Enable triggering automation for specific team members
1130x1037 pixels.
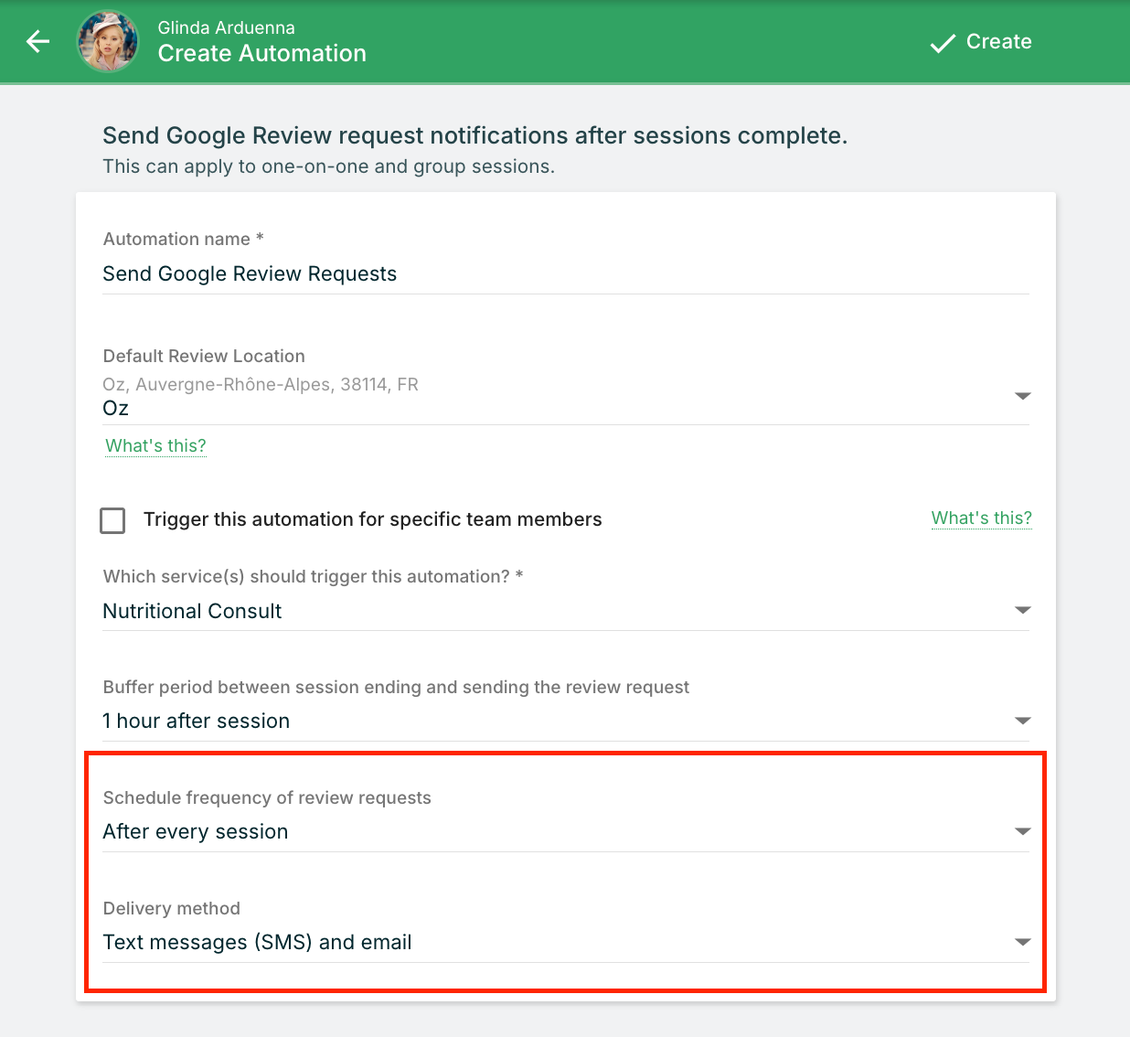[x=112, y=519]
